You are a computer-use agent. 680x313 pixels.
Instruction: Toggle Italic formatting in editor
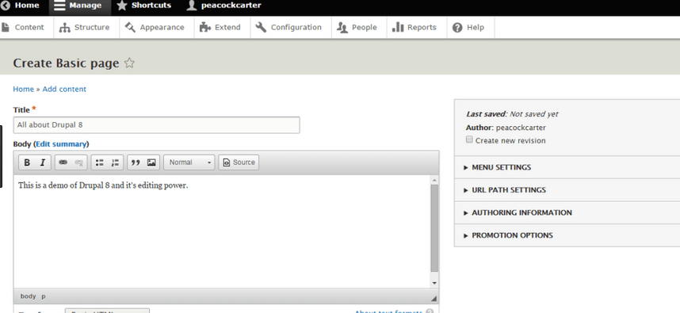tap(43, 162)
